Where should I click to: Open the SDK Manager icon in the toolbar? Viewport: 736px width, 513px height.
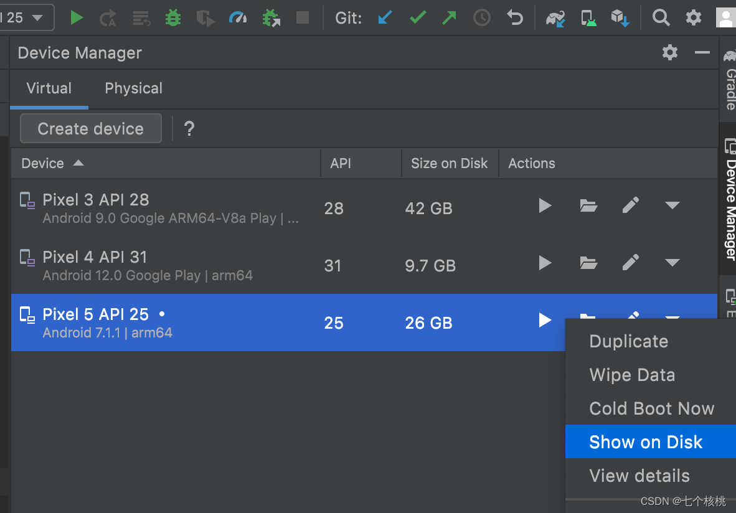[621, 17]
